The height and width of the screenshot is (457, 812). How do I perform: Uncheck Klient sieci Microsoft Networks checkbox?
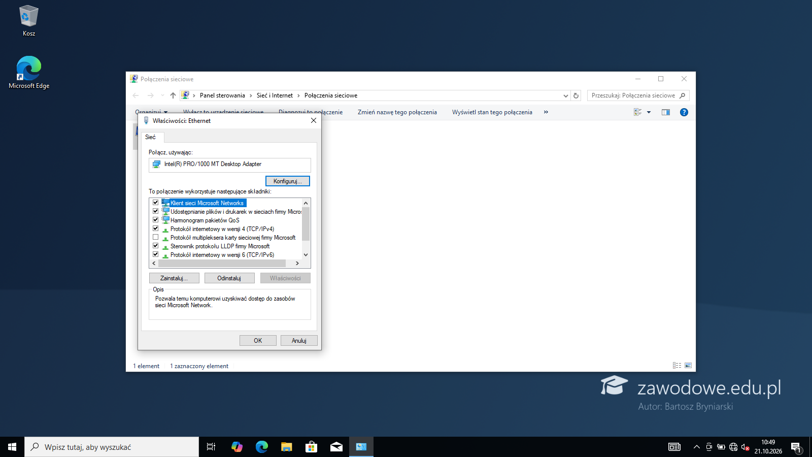tap(156, 203)
